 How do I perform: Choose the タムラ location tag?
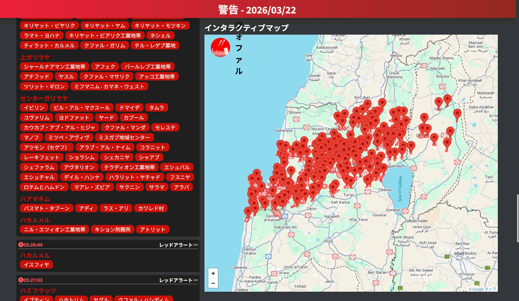coord(156,108)
